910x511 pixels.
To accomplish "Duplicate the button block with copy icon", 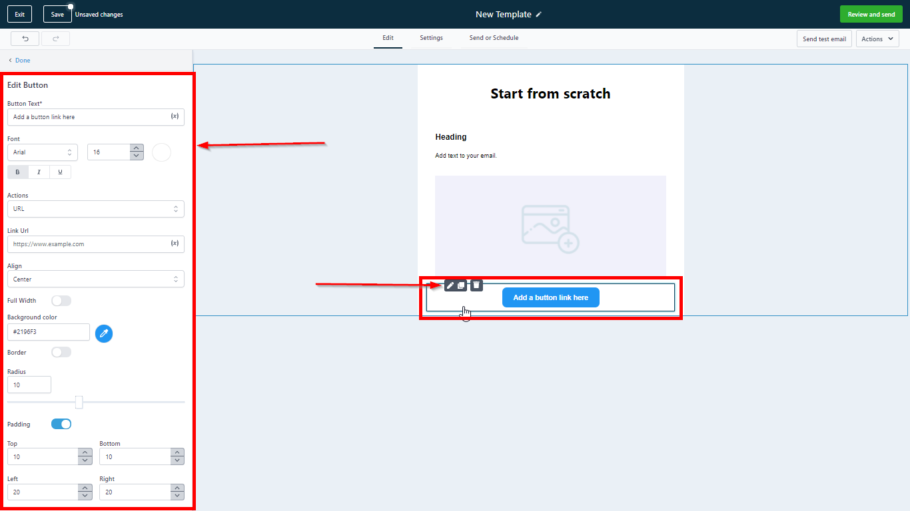I will (x=461, y=285).
